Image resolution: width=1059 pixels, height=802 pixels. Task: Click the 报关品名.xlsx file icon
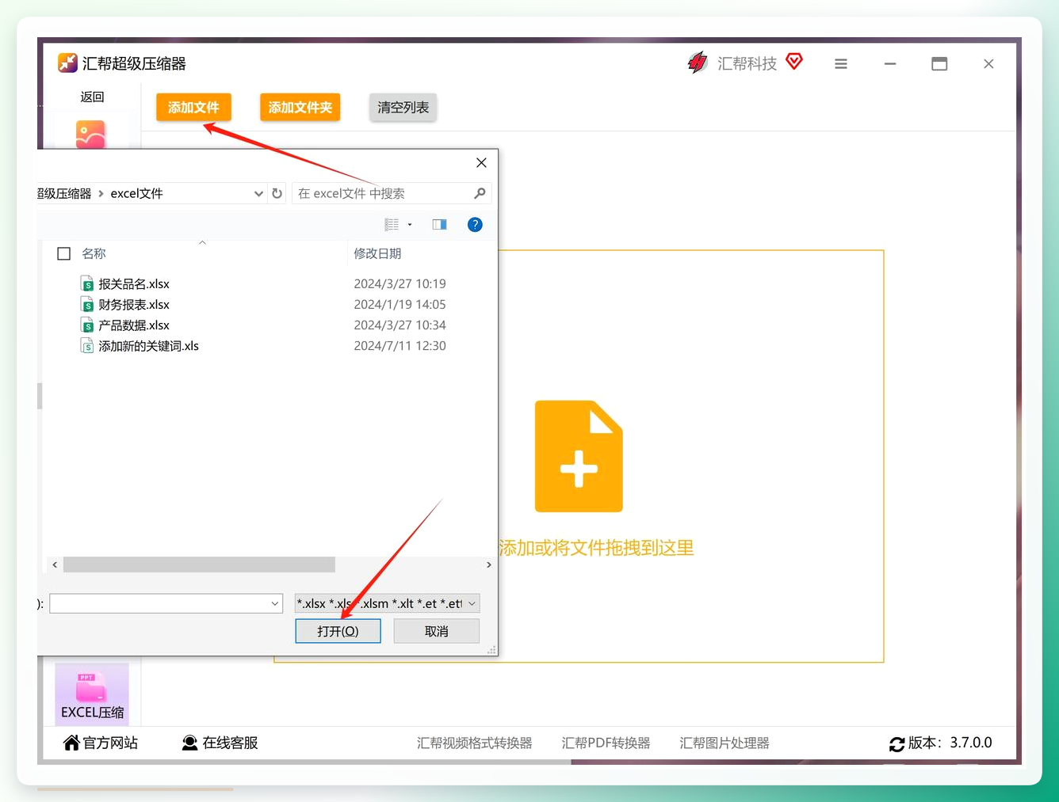(87, 284)
